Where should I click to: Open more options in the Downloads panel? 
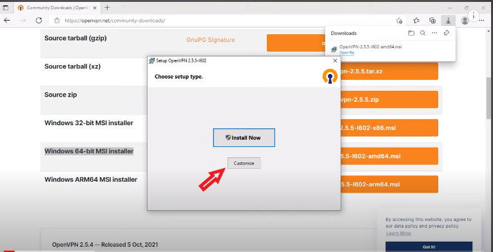pyautogui.click(x=434, y=33)
